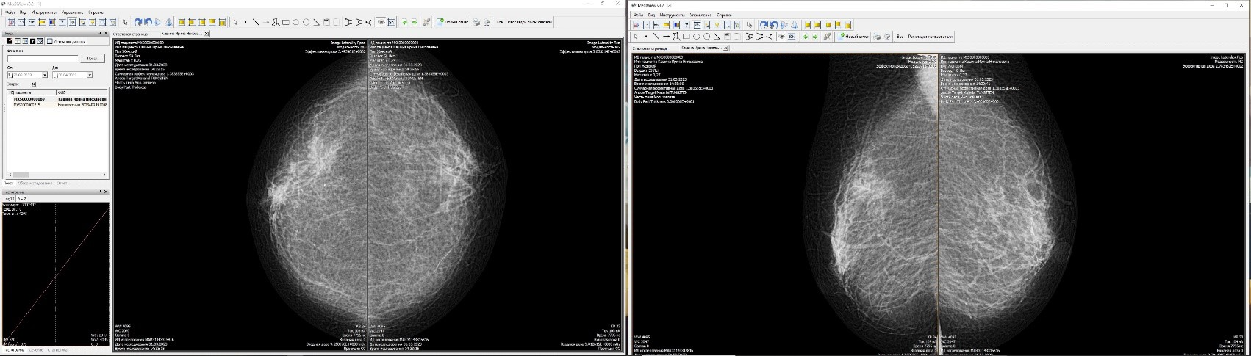Click Источник данных button

67,41
